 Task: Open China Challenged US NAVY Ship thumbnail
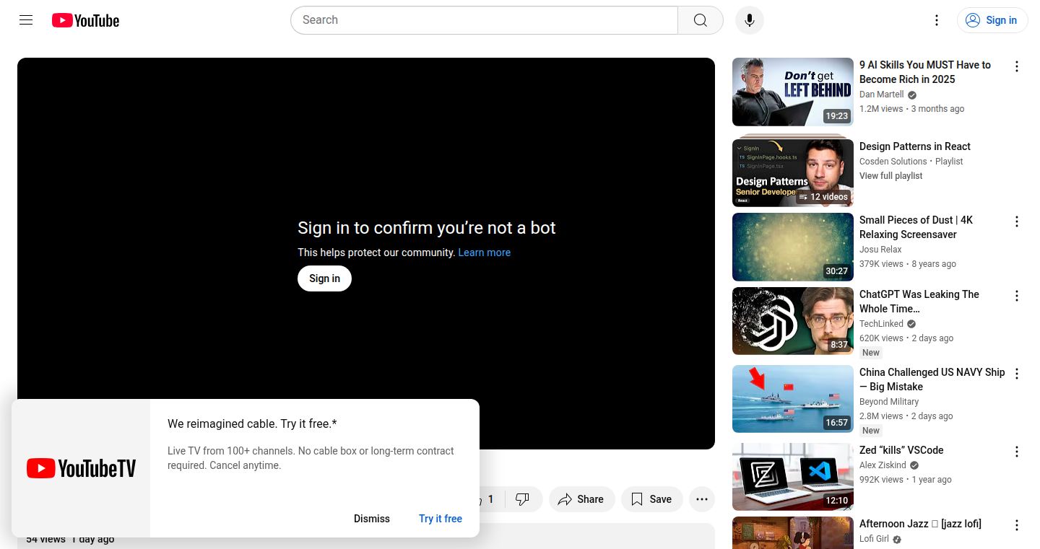click(x=793, y=399)
